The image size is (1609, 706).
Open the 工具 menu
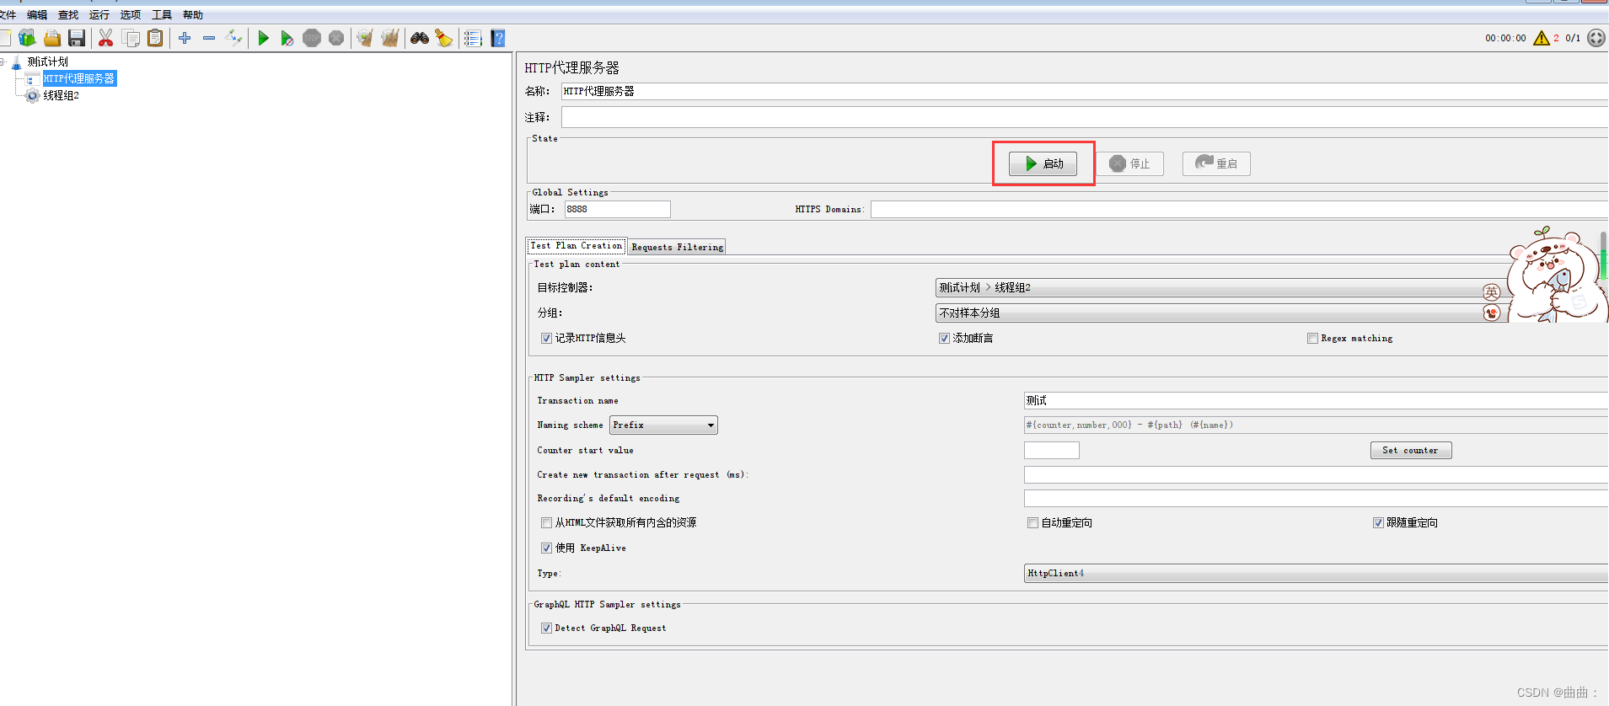pos(162,14)
